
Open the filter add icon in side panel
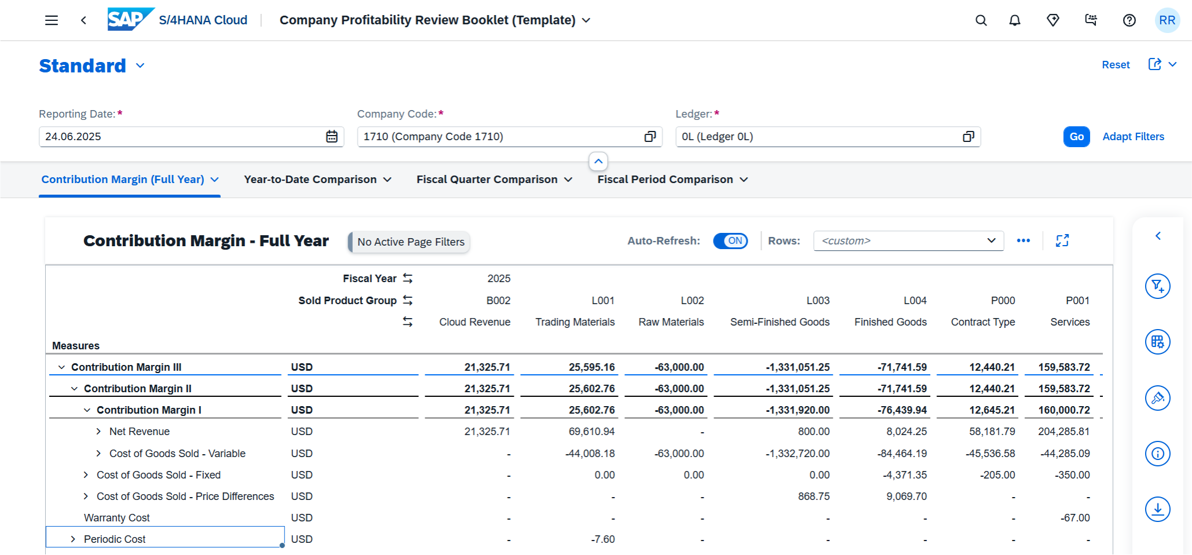click(x=1157, y=286)
